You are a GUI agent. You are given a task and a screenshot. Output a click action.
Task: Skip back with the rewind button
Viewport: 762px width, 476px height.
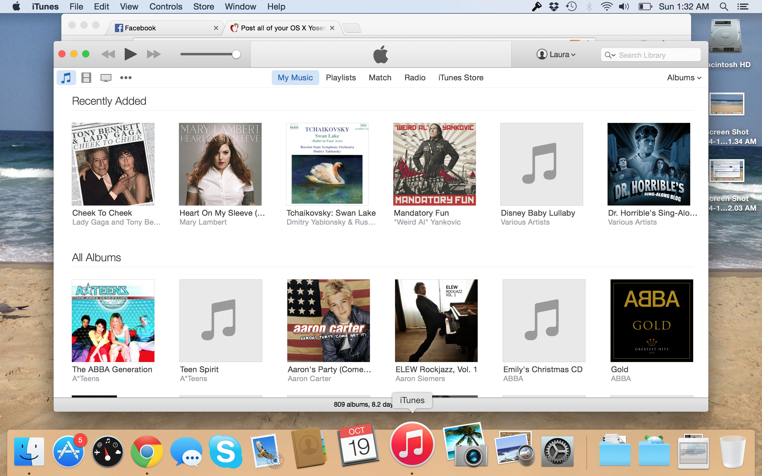[x=108, y=54]
